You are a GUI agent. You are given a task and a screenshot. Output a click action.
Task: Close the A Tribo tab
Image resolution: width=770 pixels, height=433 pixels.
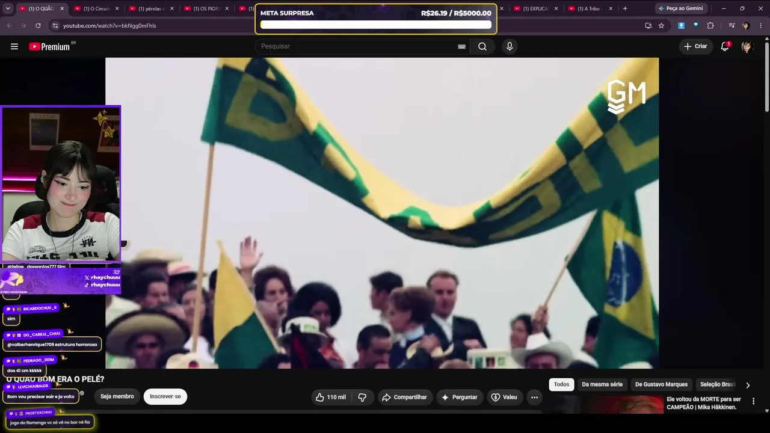[611, 8]
